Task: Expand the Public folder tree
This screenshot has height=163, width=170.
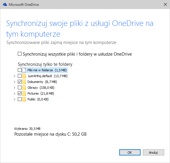Action: coord(14,99)
